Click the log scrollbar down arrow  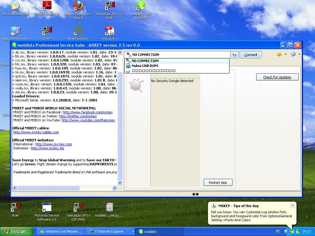pyautogui.click(x=120, y=183)
